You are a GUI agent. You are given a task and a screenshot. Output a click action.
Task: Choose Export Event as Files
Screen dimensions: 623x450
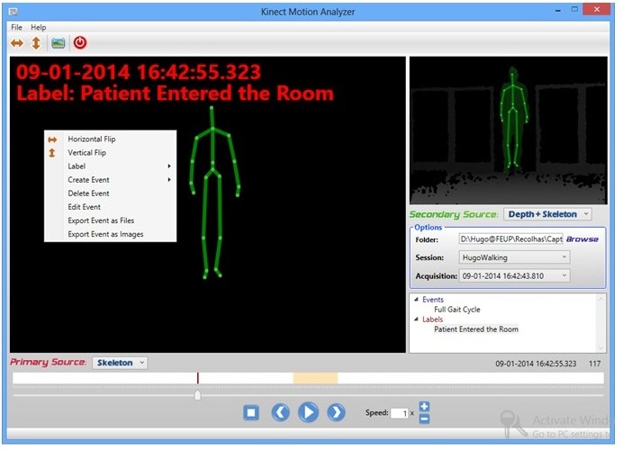[x=110, y=220]
